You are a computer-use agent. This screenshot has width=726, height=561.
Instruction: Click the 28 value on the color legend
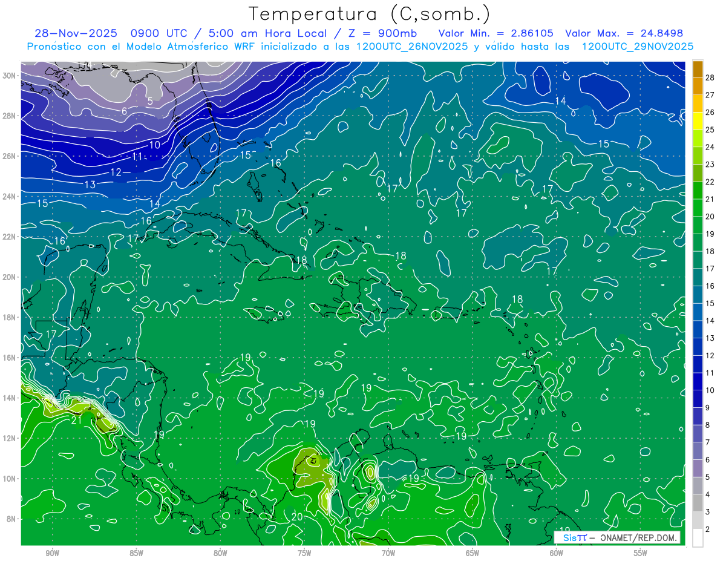(x=710, y=77)
